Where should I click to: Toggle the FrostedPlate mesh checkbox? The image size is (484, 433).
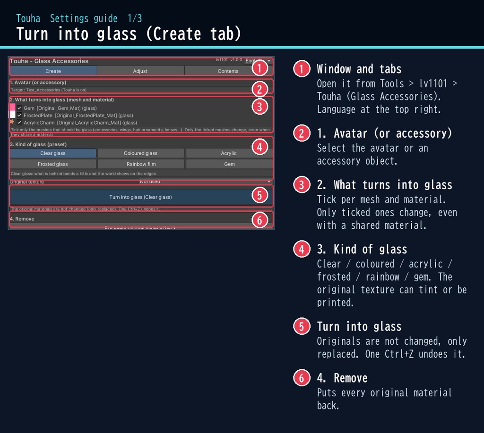click(19, 115)
